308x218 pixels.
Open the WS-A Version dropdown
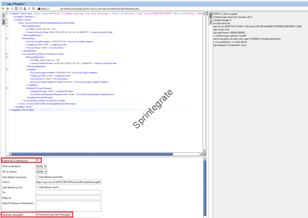[41, 171]
